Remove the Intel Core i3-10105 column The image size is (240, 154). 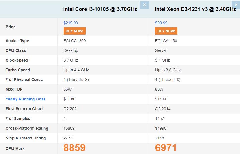(x=144, y=5)
